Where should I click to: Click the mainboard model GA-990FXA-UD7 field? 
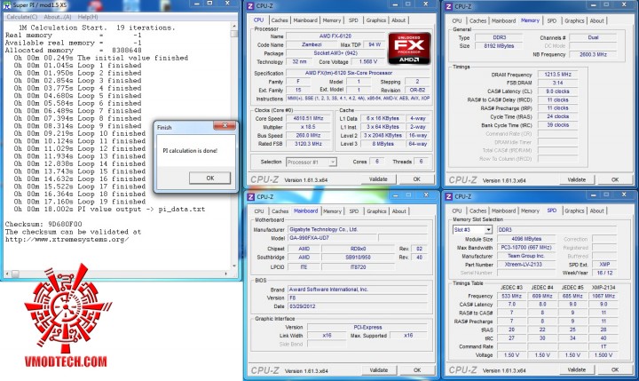[x=333, y=238]
